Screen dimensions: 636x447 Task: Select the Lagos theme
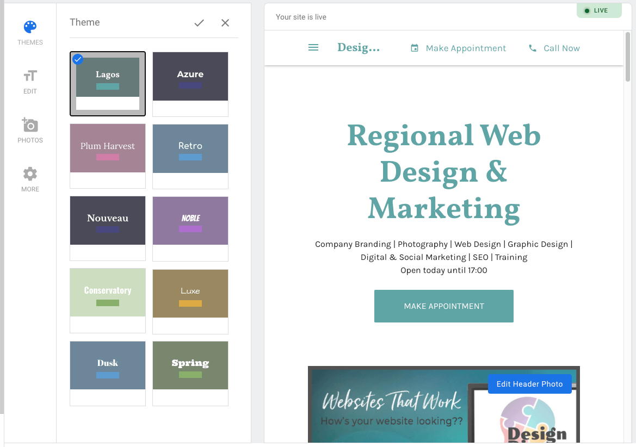tap(108, 84)
